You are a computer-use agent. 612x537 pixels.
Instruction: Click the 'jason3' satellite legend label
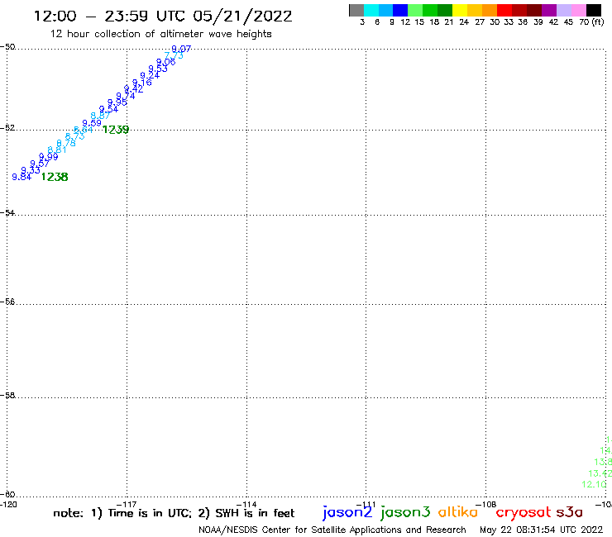[405, 512]
